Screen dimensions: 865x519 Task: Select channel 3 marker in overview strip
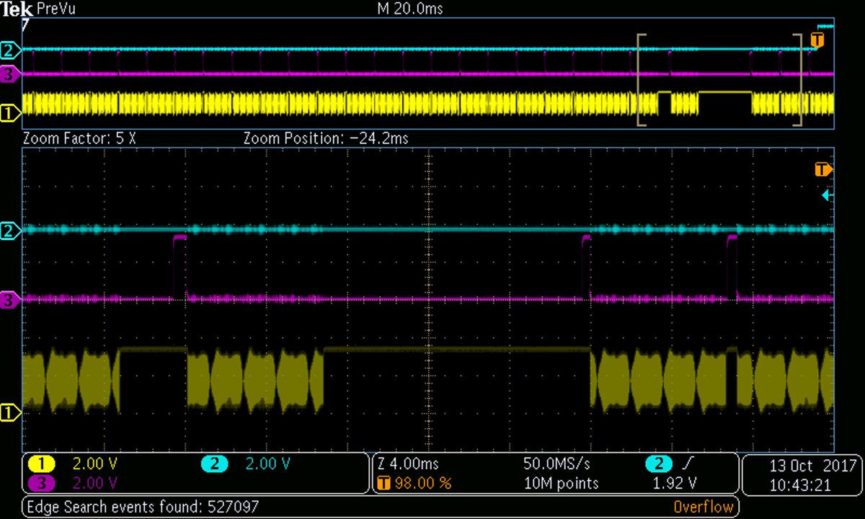[x=11, y=74]
